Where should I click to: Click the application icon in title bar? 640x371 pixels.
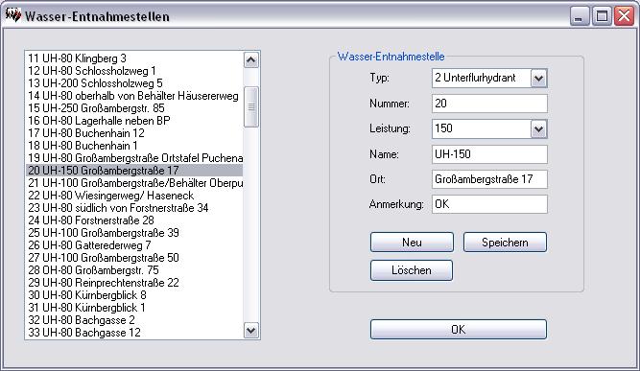pos(12,15)
